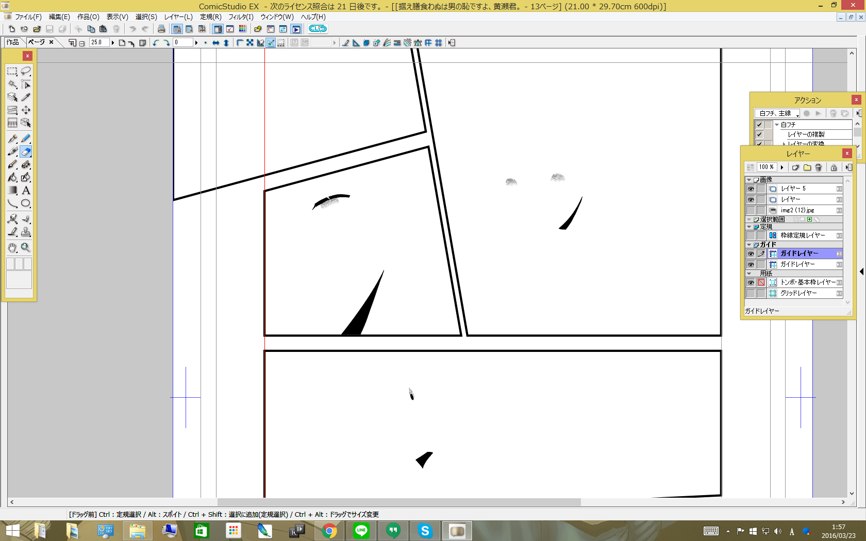
Task: Hide レイヤー 5 using its eye icon
Action: pyautogui.click(x=751, y=189)
